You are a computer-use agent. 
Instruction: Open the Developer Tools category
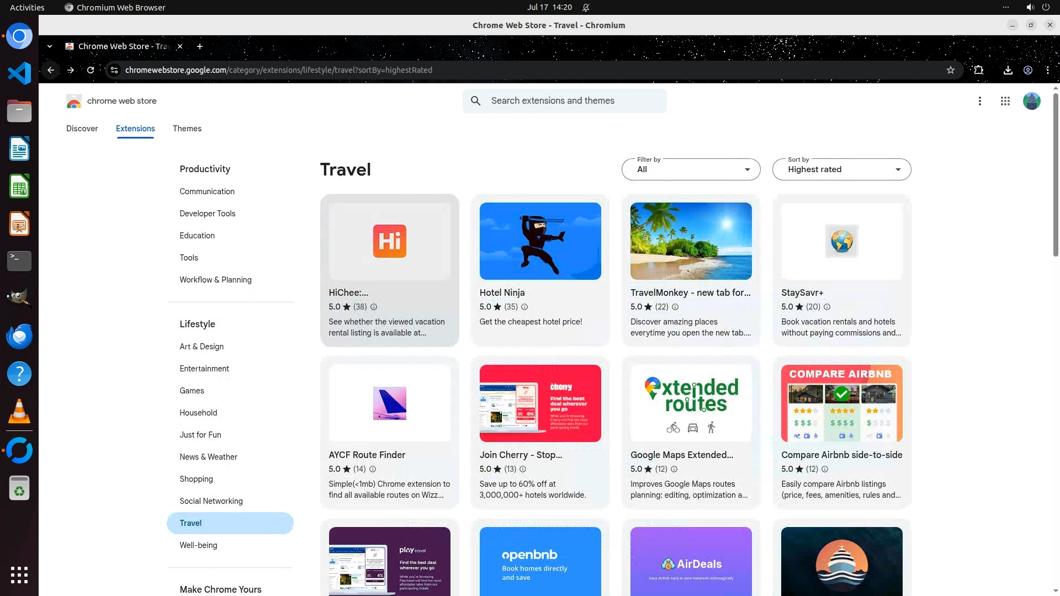[207, 214]
